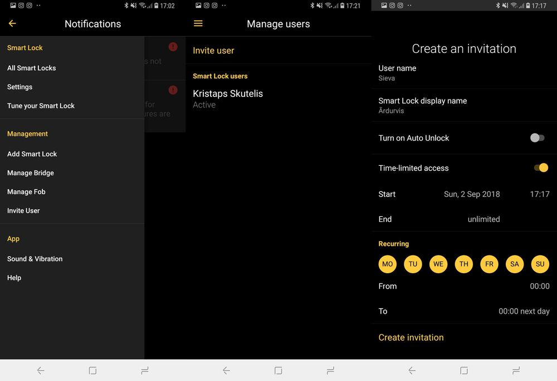Image resolution: width=557 pixels, height=381 pixels.
Task: Change the start time 17:17
Action: tap(540, 194)
